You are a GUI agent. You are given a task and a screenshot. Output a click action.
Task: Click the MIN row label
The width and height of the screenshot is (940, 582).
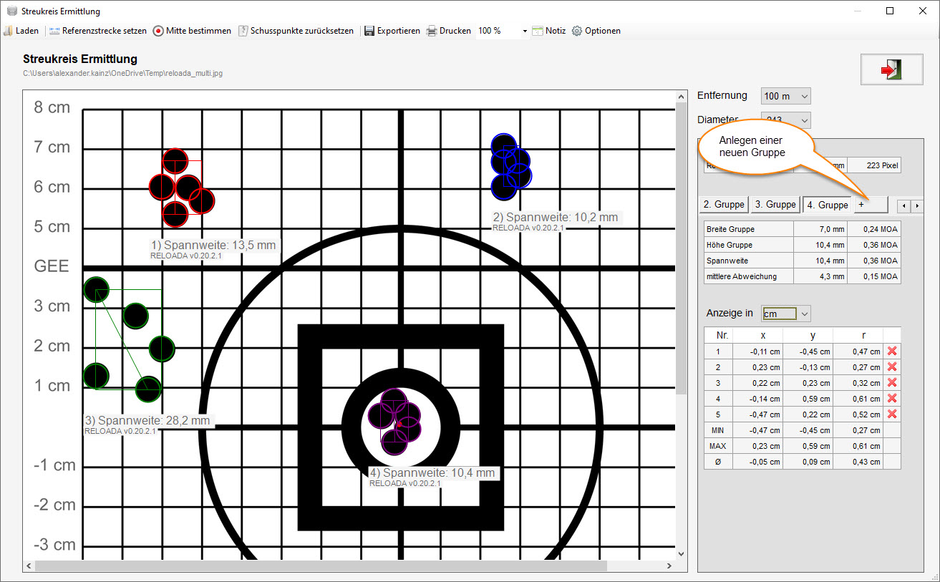(x=718, y=430)
